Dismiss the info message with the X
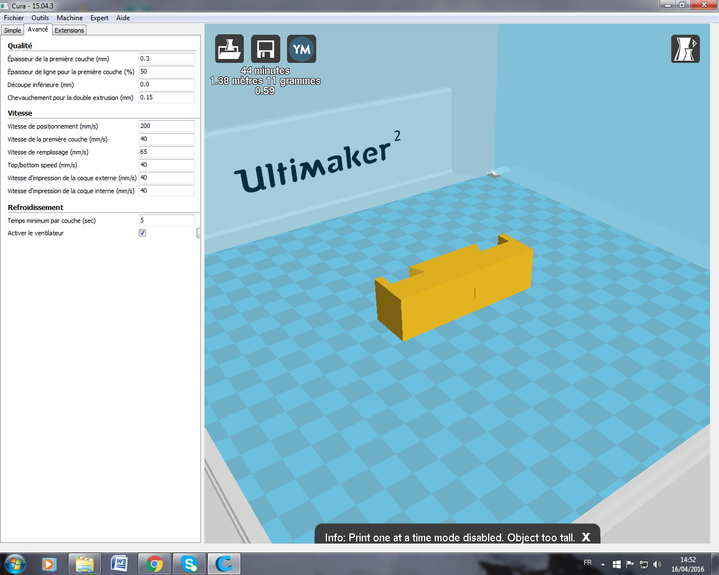Image resolution: width=719 pixels, height=575 pixels. 586,537
